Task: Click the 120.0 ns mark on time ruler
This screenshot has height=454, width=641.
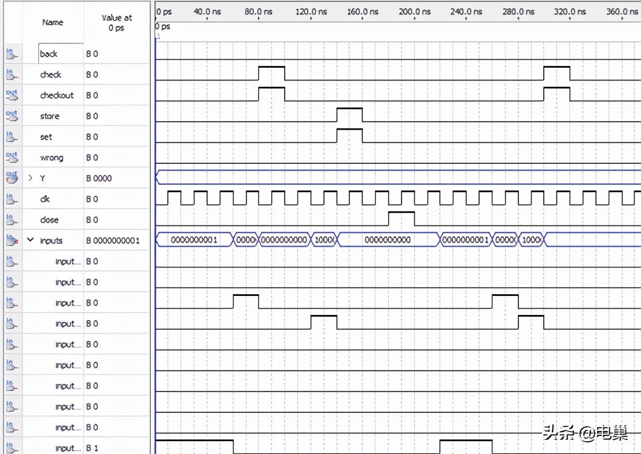Action: pos(311,12)
